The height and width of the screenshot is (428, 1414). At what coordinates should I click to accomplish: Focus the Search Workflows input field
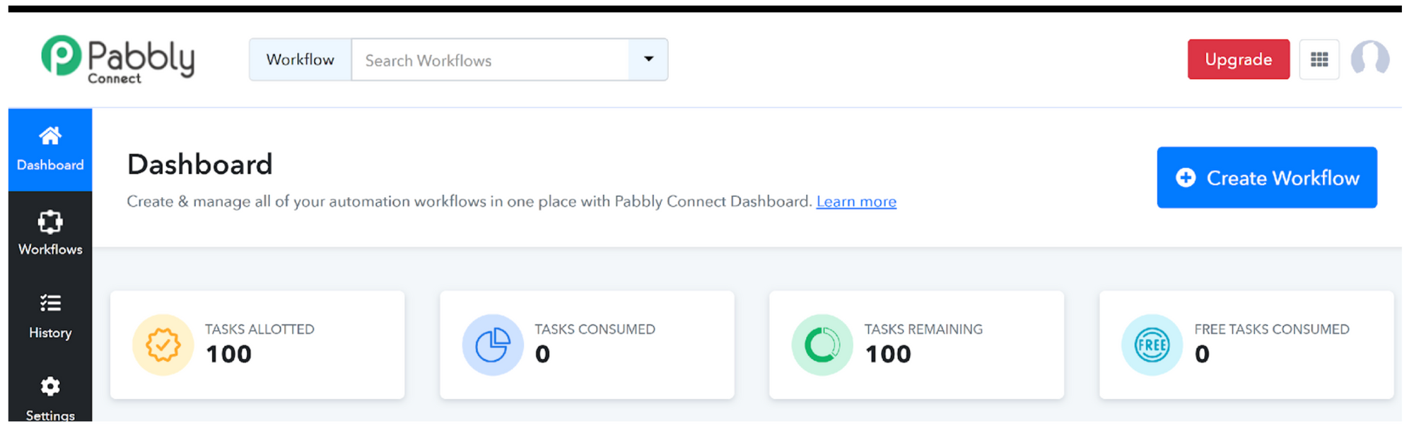(x=490, y=60)
